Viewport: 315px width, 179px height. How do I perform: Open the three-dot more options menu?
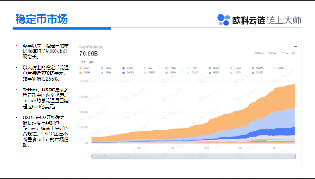(x=295, y=47)
